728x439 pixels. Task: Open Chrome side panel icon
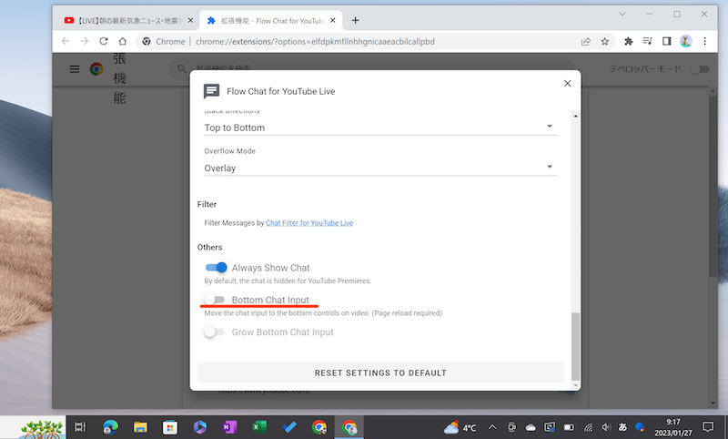tap(667, 41)
